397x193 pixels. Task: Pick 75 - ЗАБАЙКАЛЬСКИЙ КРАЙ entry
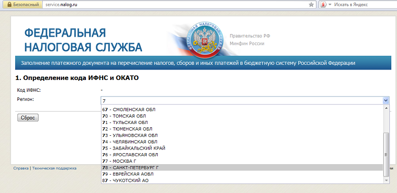pos(242,148)
